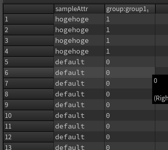Select row number 1 header
The height and width of the screenshot is (150, 168).
[x=29, y=19]
